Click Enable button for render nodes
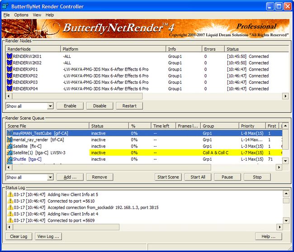 click(70, 106)
